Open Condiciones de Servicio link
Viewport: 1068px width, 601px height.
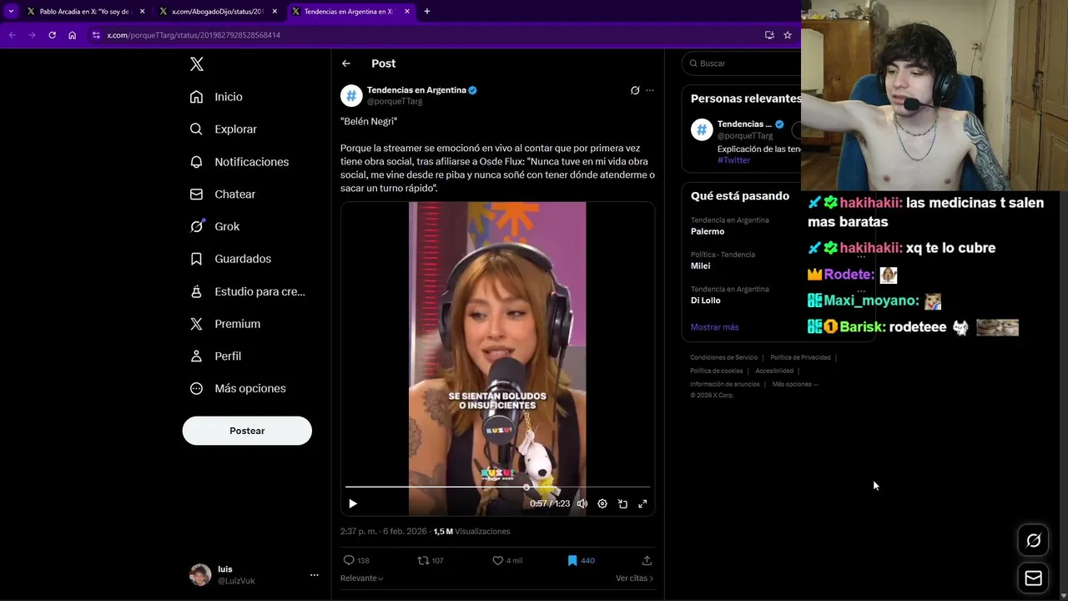723,357
